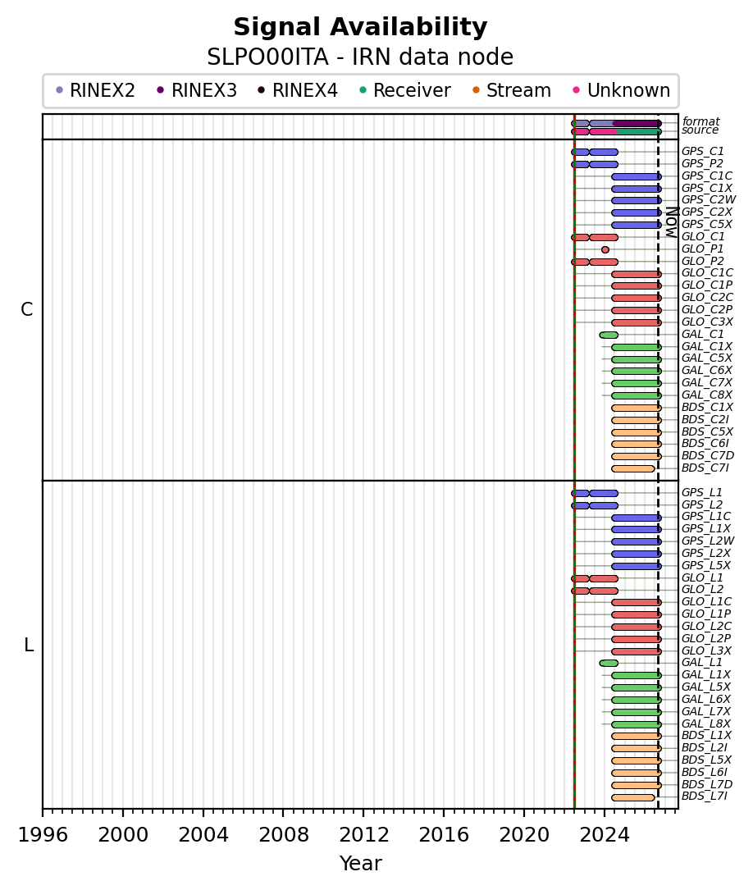Select the Unknown legend entry text
The image size is (753, 890).
coord(628,90)
